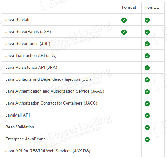Select the 'Java Servlets' row label
Image resolution: width=167 pixels, height=158 pixels.
click(x=18, y=19)
